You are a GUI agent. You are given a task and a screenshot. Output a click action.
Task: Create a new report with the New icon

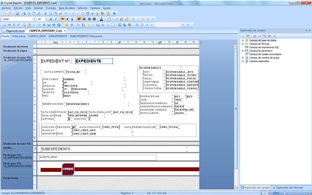pos(4,13)
